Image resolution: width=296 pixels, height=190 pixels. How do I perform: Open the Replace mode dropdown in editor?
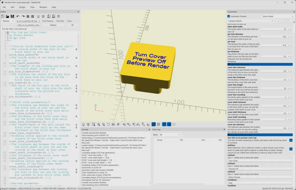[8, 21]
